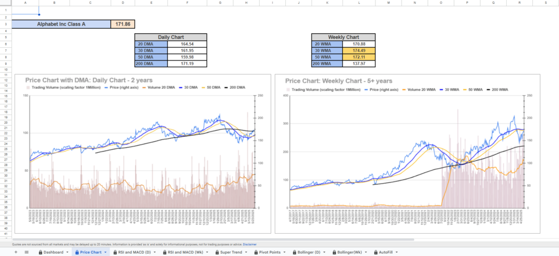This screenshot has height=256, width=559.
Task: Select the Alphabet Inc Class A cell
Action: point(61,24)
